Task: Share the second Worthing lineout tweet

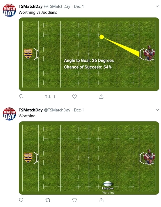Action: click(x=101, y=200)
